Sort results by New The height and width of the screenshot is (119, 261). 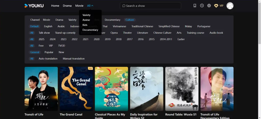click(x=61, y=52)
